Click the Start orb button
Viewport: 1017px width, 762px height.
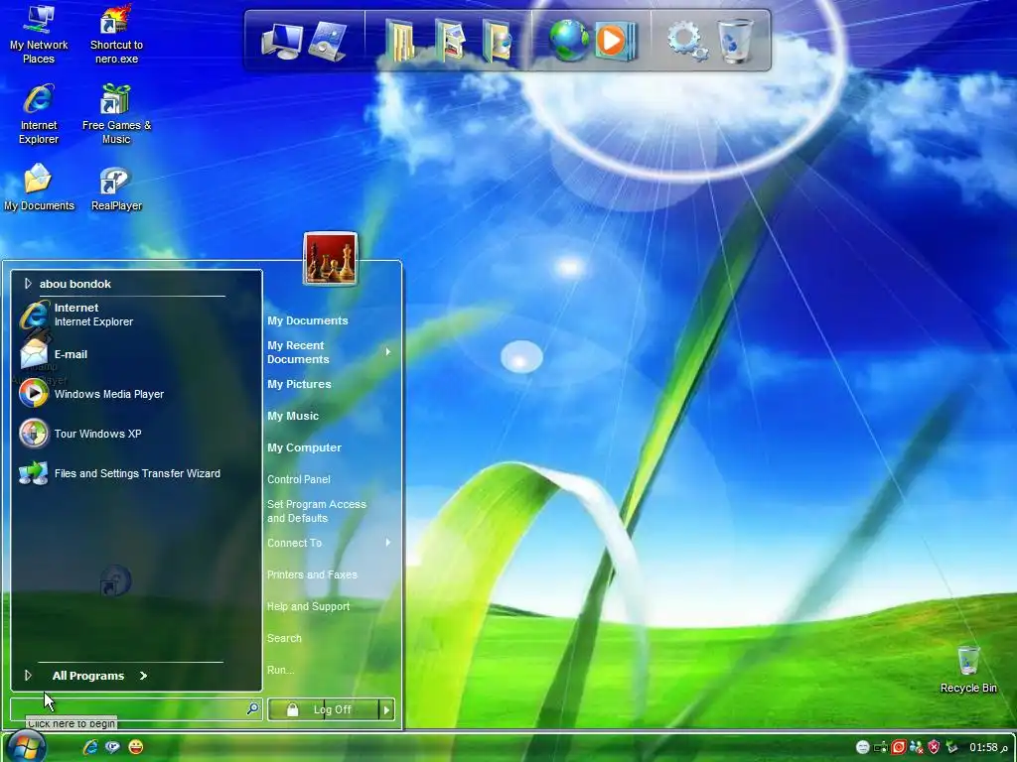pos(27,746)
